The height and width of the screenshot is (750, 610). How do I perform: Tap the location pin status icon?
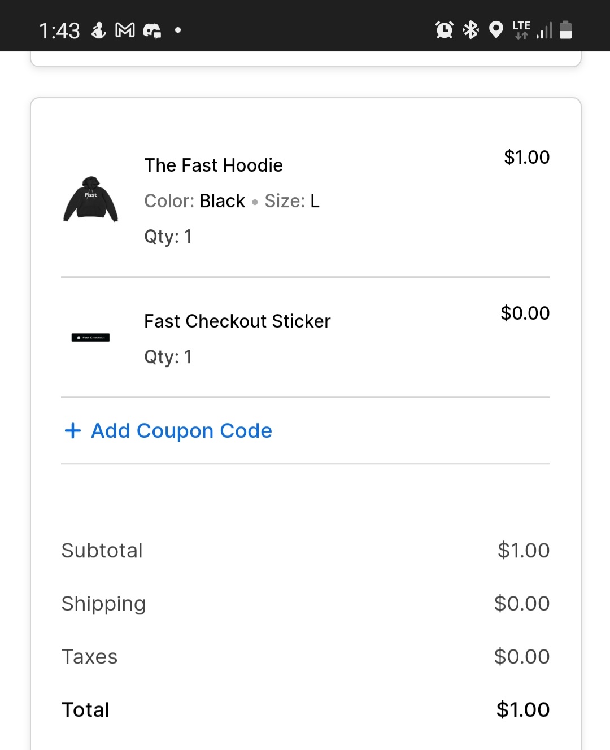[496, 29]
